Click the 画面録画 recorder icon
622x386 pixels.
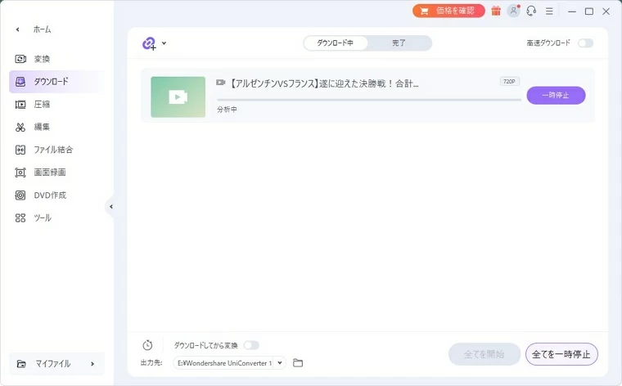click(20, 173)
